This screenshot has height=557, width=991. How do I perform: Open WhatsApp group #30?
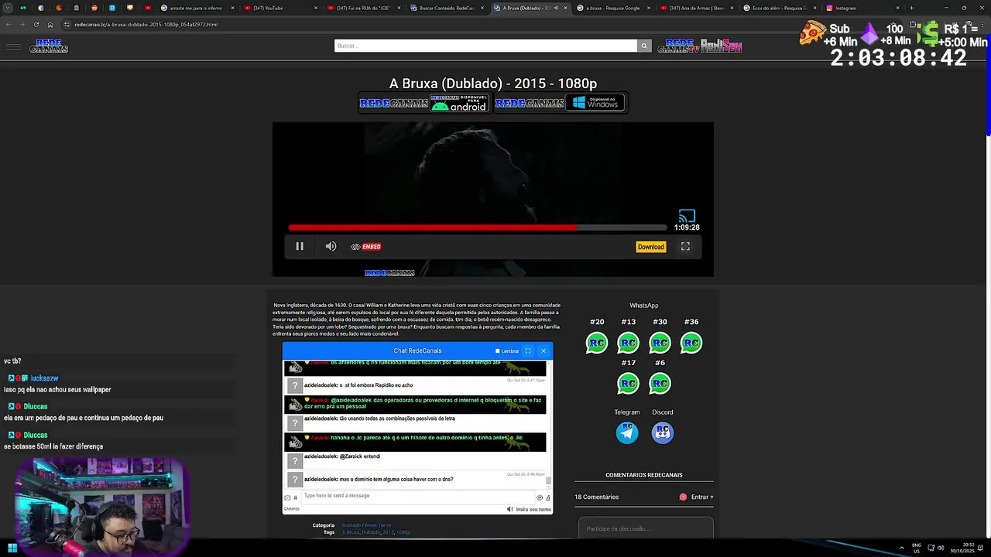(x=660, y=343)
